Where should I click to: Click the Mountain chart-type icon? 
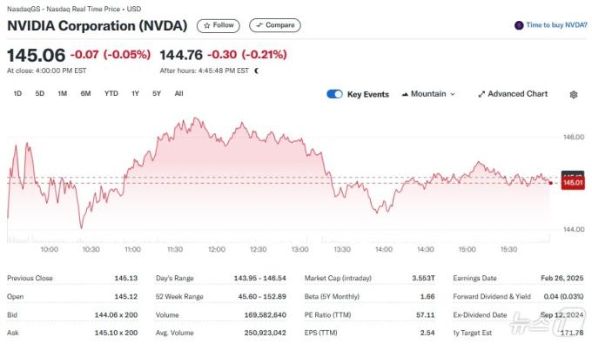click(405, 94)
